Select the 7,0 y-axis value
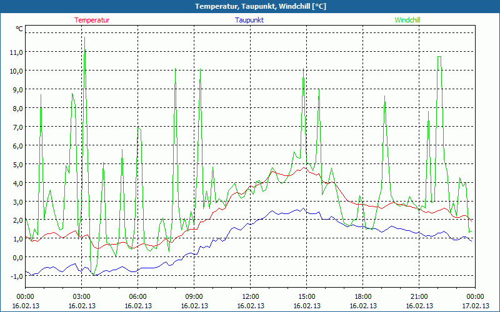500x312 pixels. click(x=18, y=127)
